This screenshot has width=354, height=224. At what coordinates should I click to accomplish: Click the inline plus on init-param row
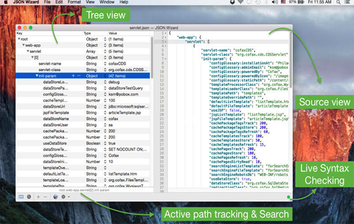(73, 76)
